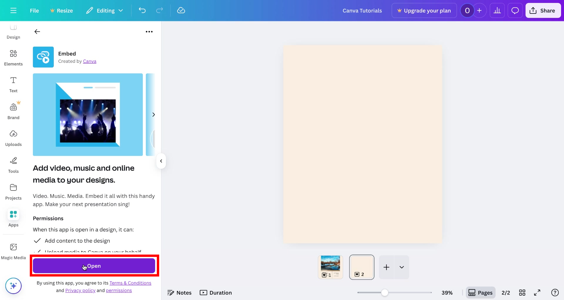Open the Projects panel
564x300 pixels.
(x=13, y=191)
